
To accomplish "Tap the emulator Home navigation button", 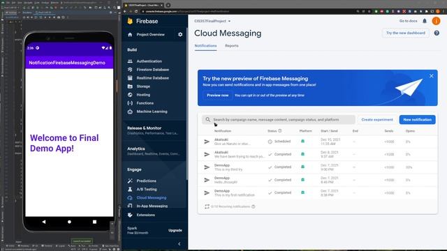I will [69, 222].
